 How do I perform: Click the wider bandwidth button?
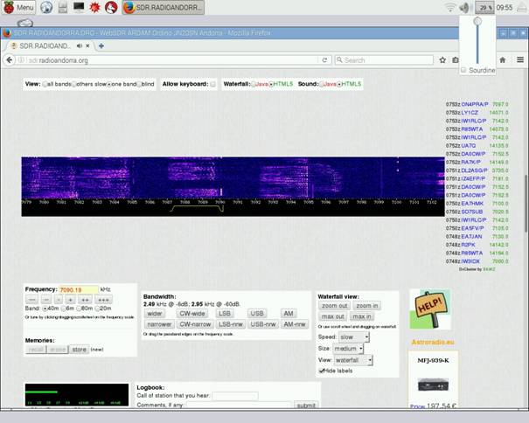[x=155, y=314]
